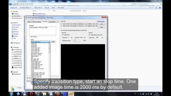
Task: Uncheck Insert after previous file checkbox
Action: 90,35
